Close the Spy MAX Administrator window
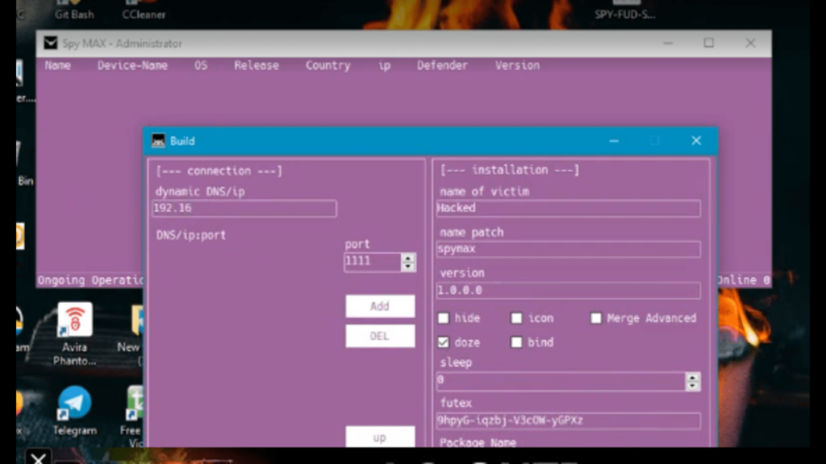Viewport: 826px width, 464px height. pyautogui.click(x=750, y=43)
